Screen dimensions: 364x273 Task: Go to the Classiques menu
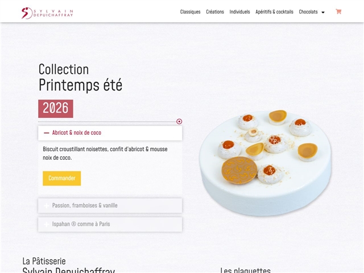coord(190,12)
